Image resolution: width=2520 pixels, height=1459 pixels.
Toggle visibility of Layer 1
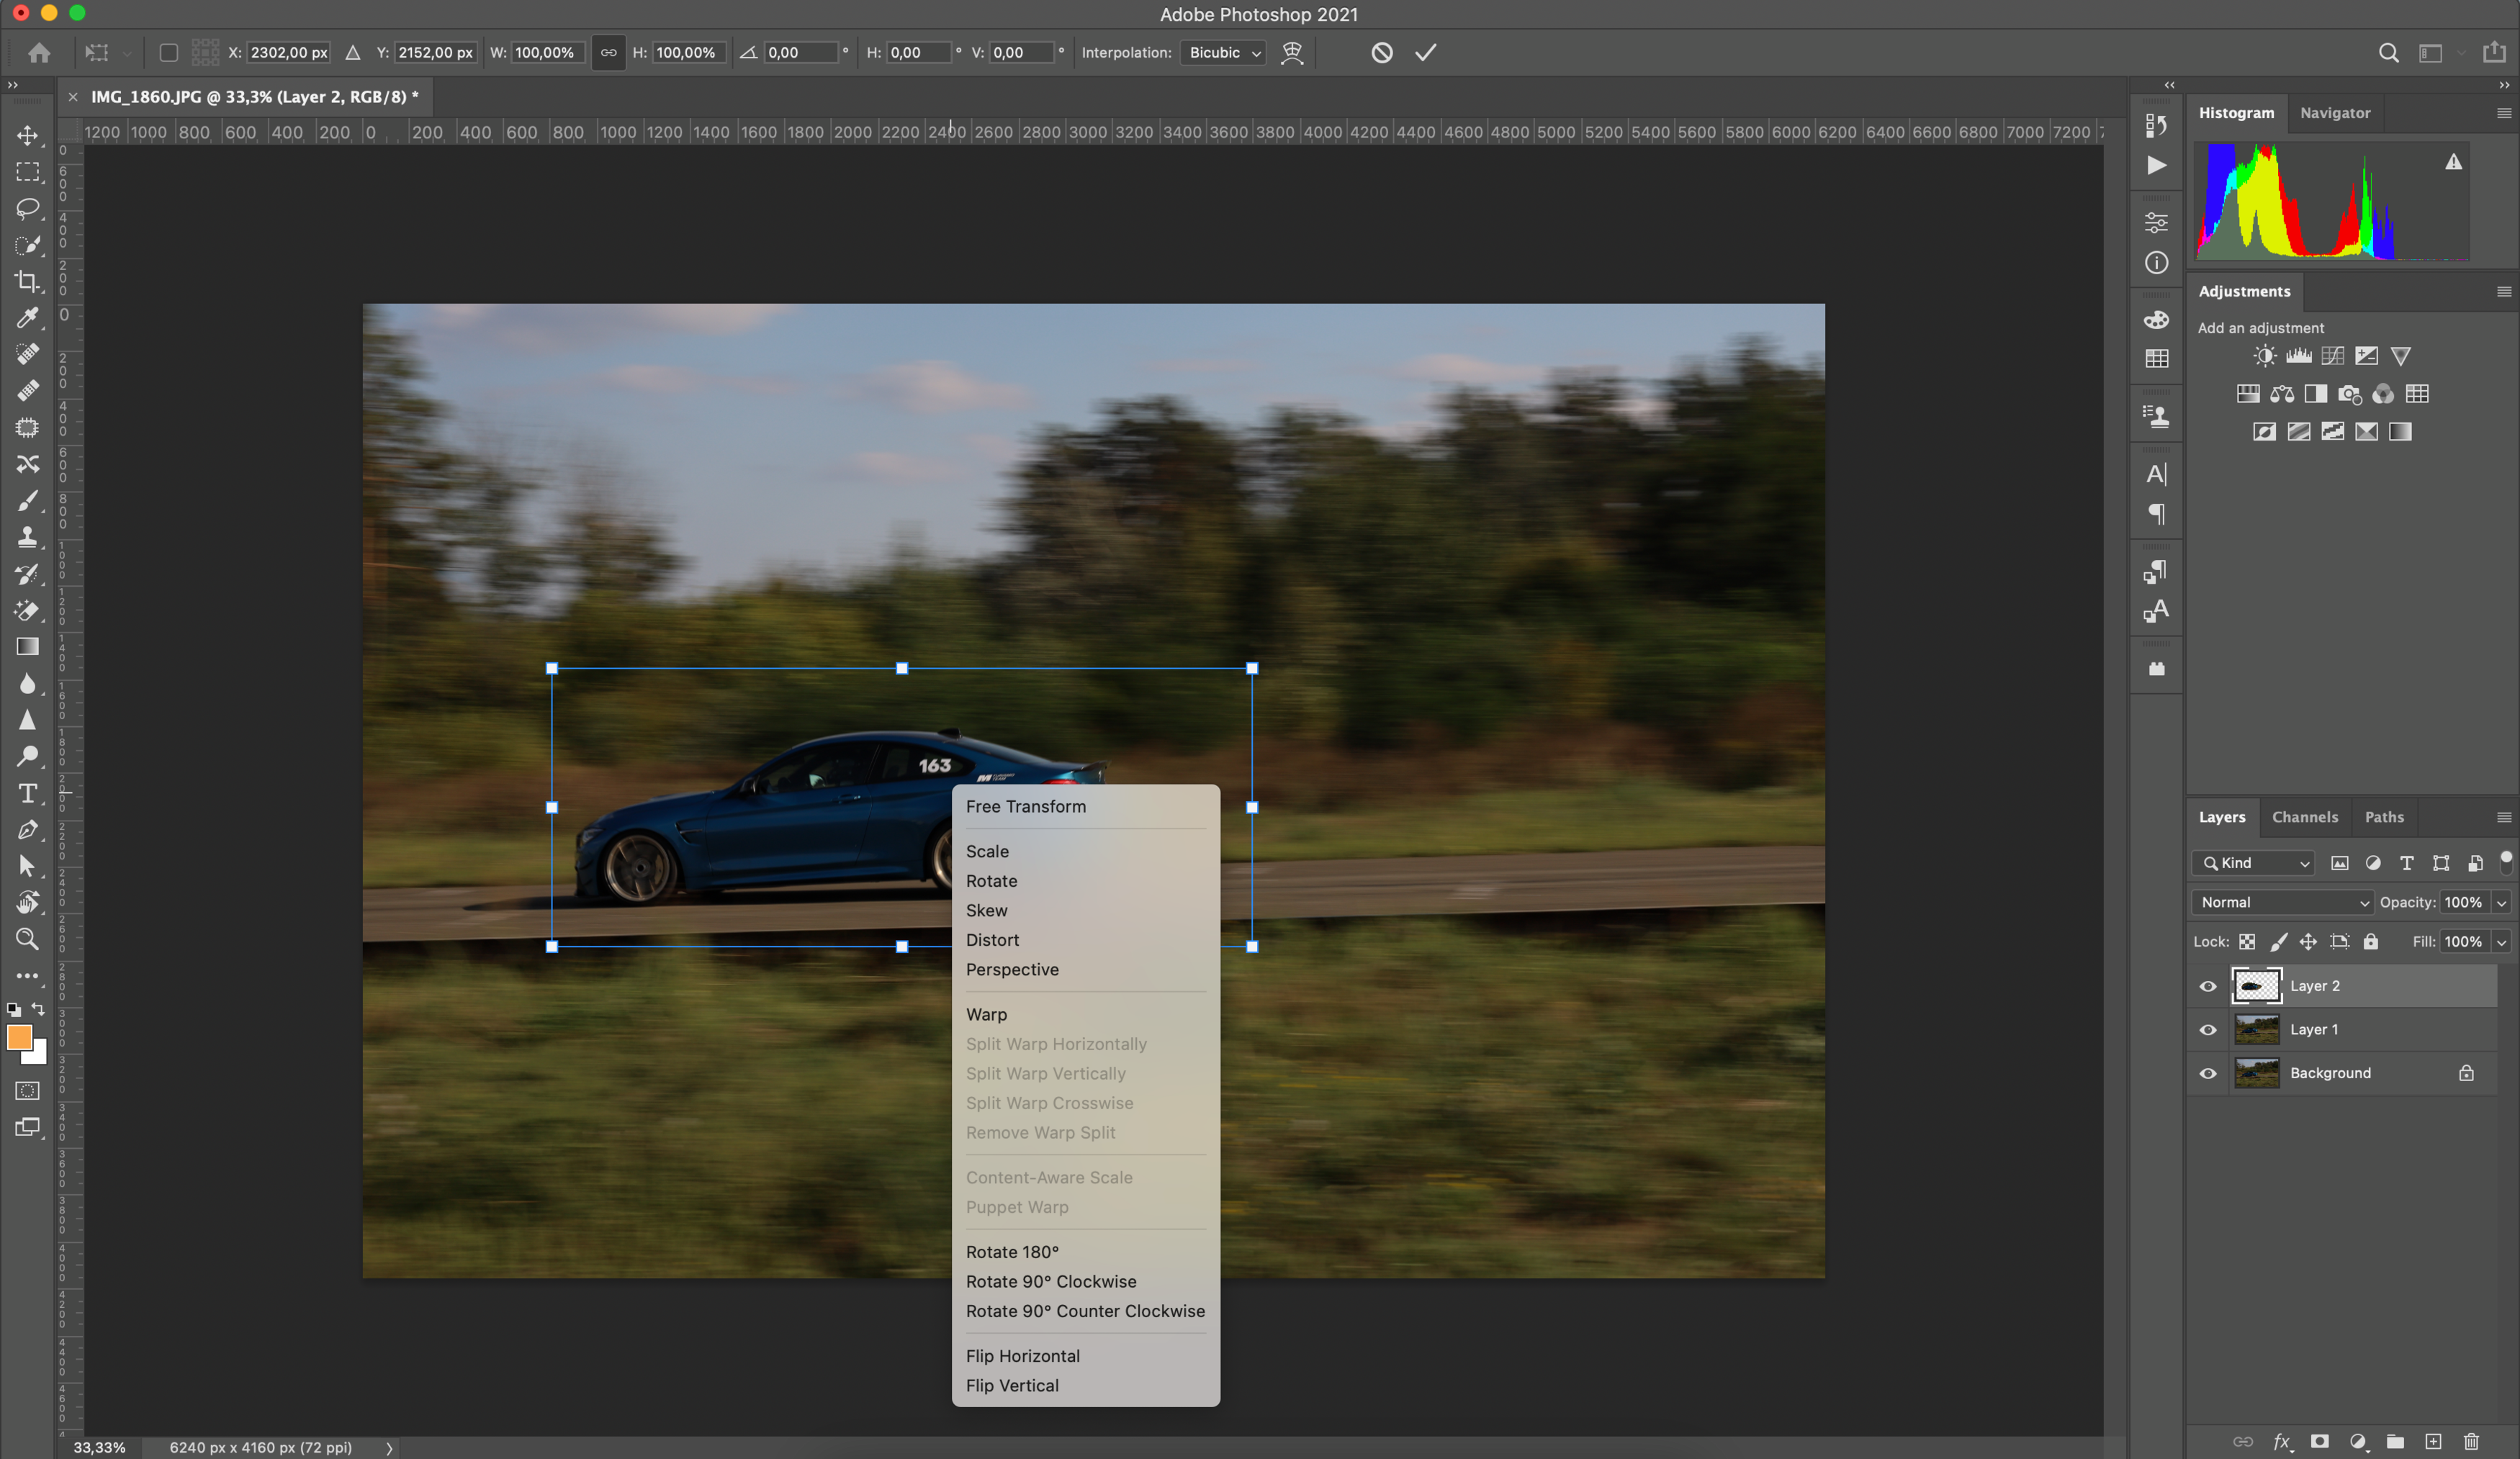pyautogui.click(x=2208, y=1029)
